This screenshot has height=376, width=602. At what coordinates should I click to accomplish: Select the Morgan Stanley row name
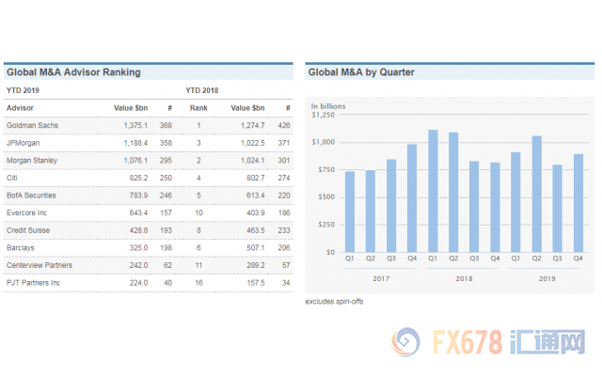(x=32, y=161)
